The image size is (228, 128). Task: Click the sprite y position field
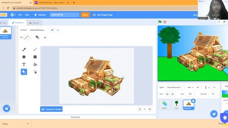(214, 87)
